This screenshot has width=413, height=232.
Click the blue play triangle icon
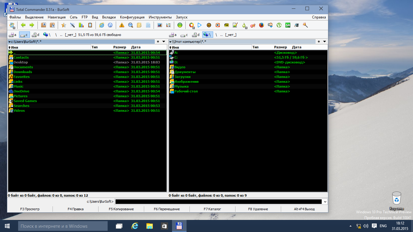click(x=200, y=25)
